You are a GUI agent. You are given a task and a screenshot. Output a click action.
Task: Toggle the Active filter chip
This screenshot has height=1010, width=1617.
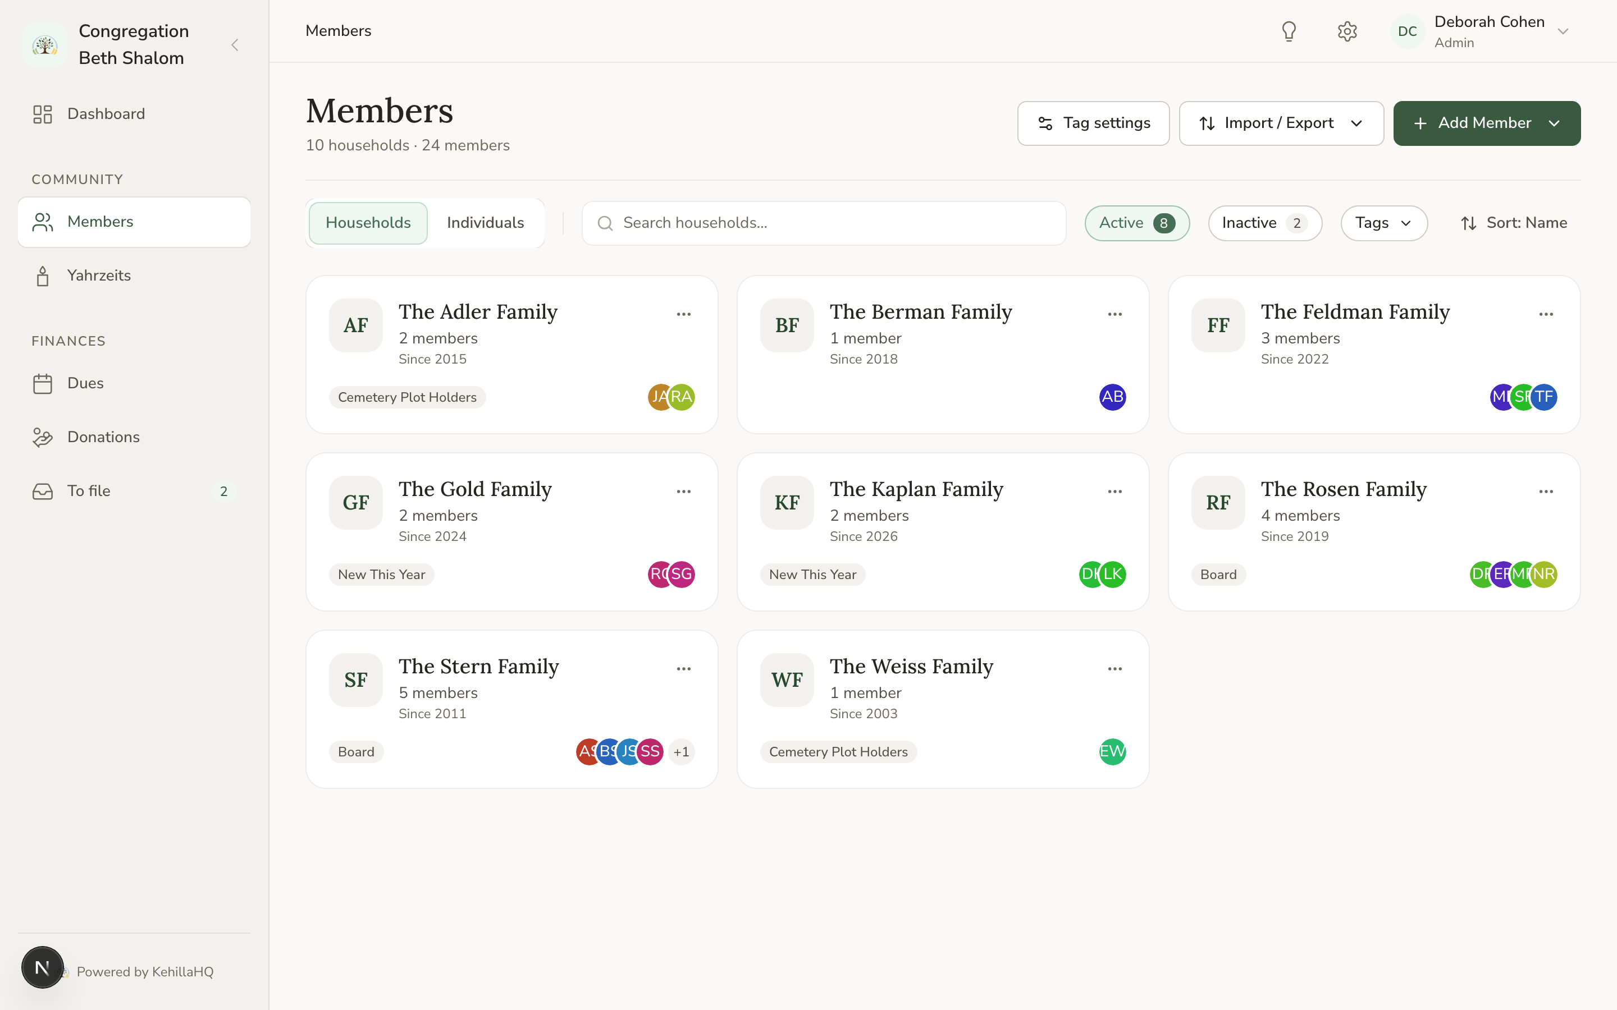[x=1136, y=223]
